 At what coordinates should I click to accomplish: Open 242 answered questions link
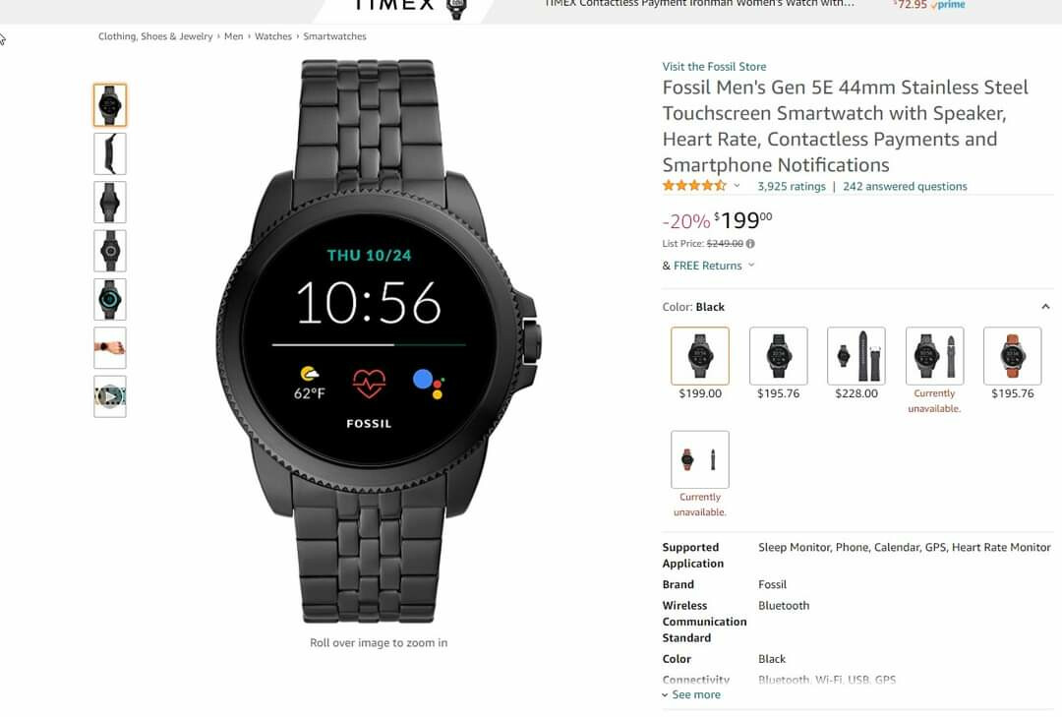[x=905, y=186]
